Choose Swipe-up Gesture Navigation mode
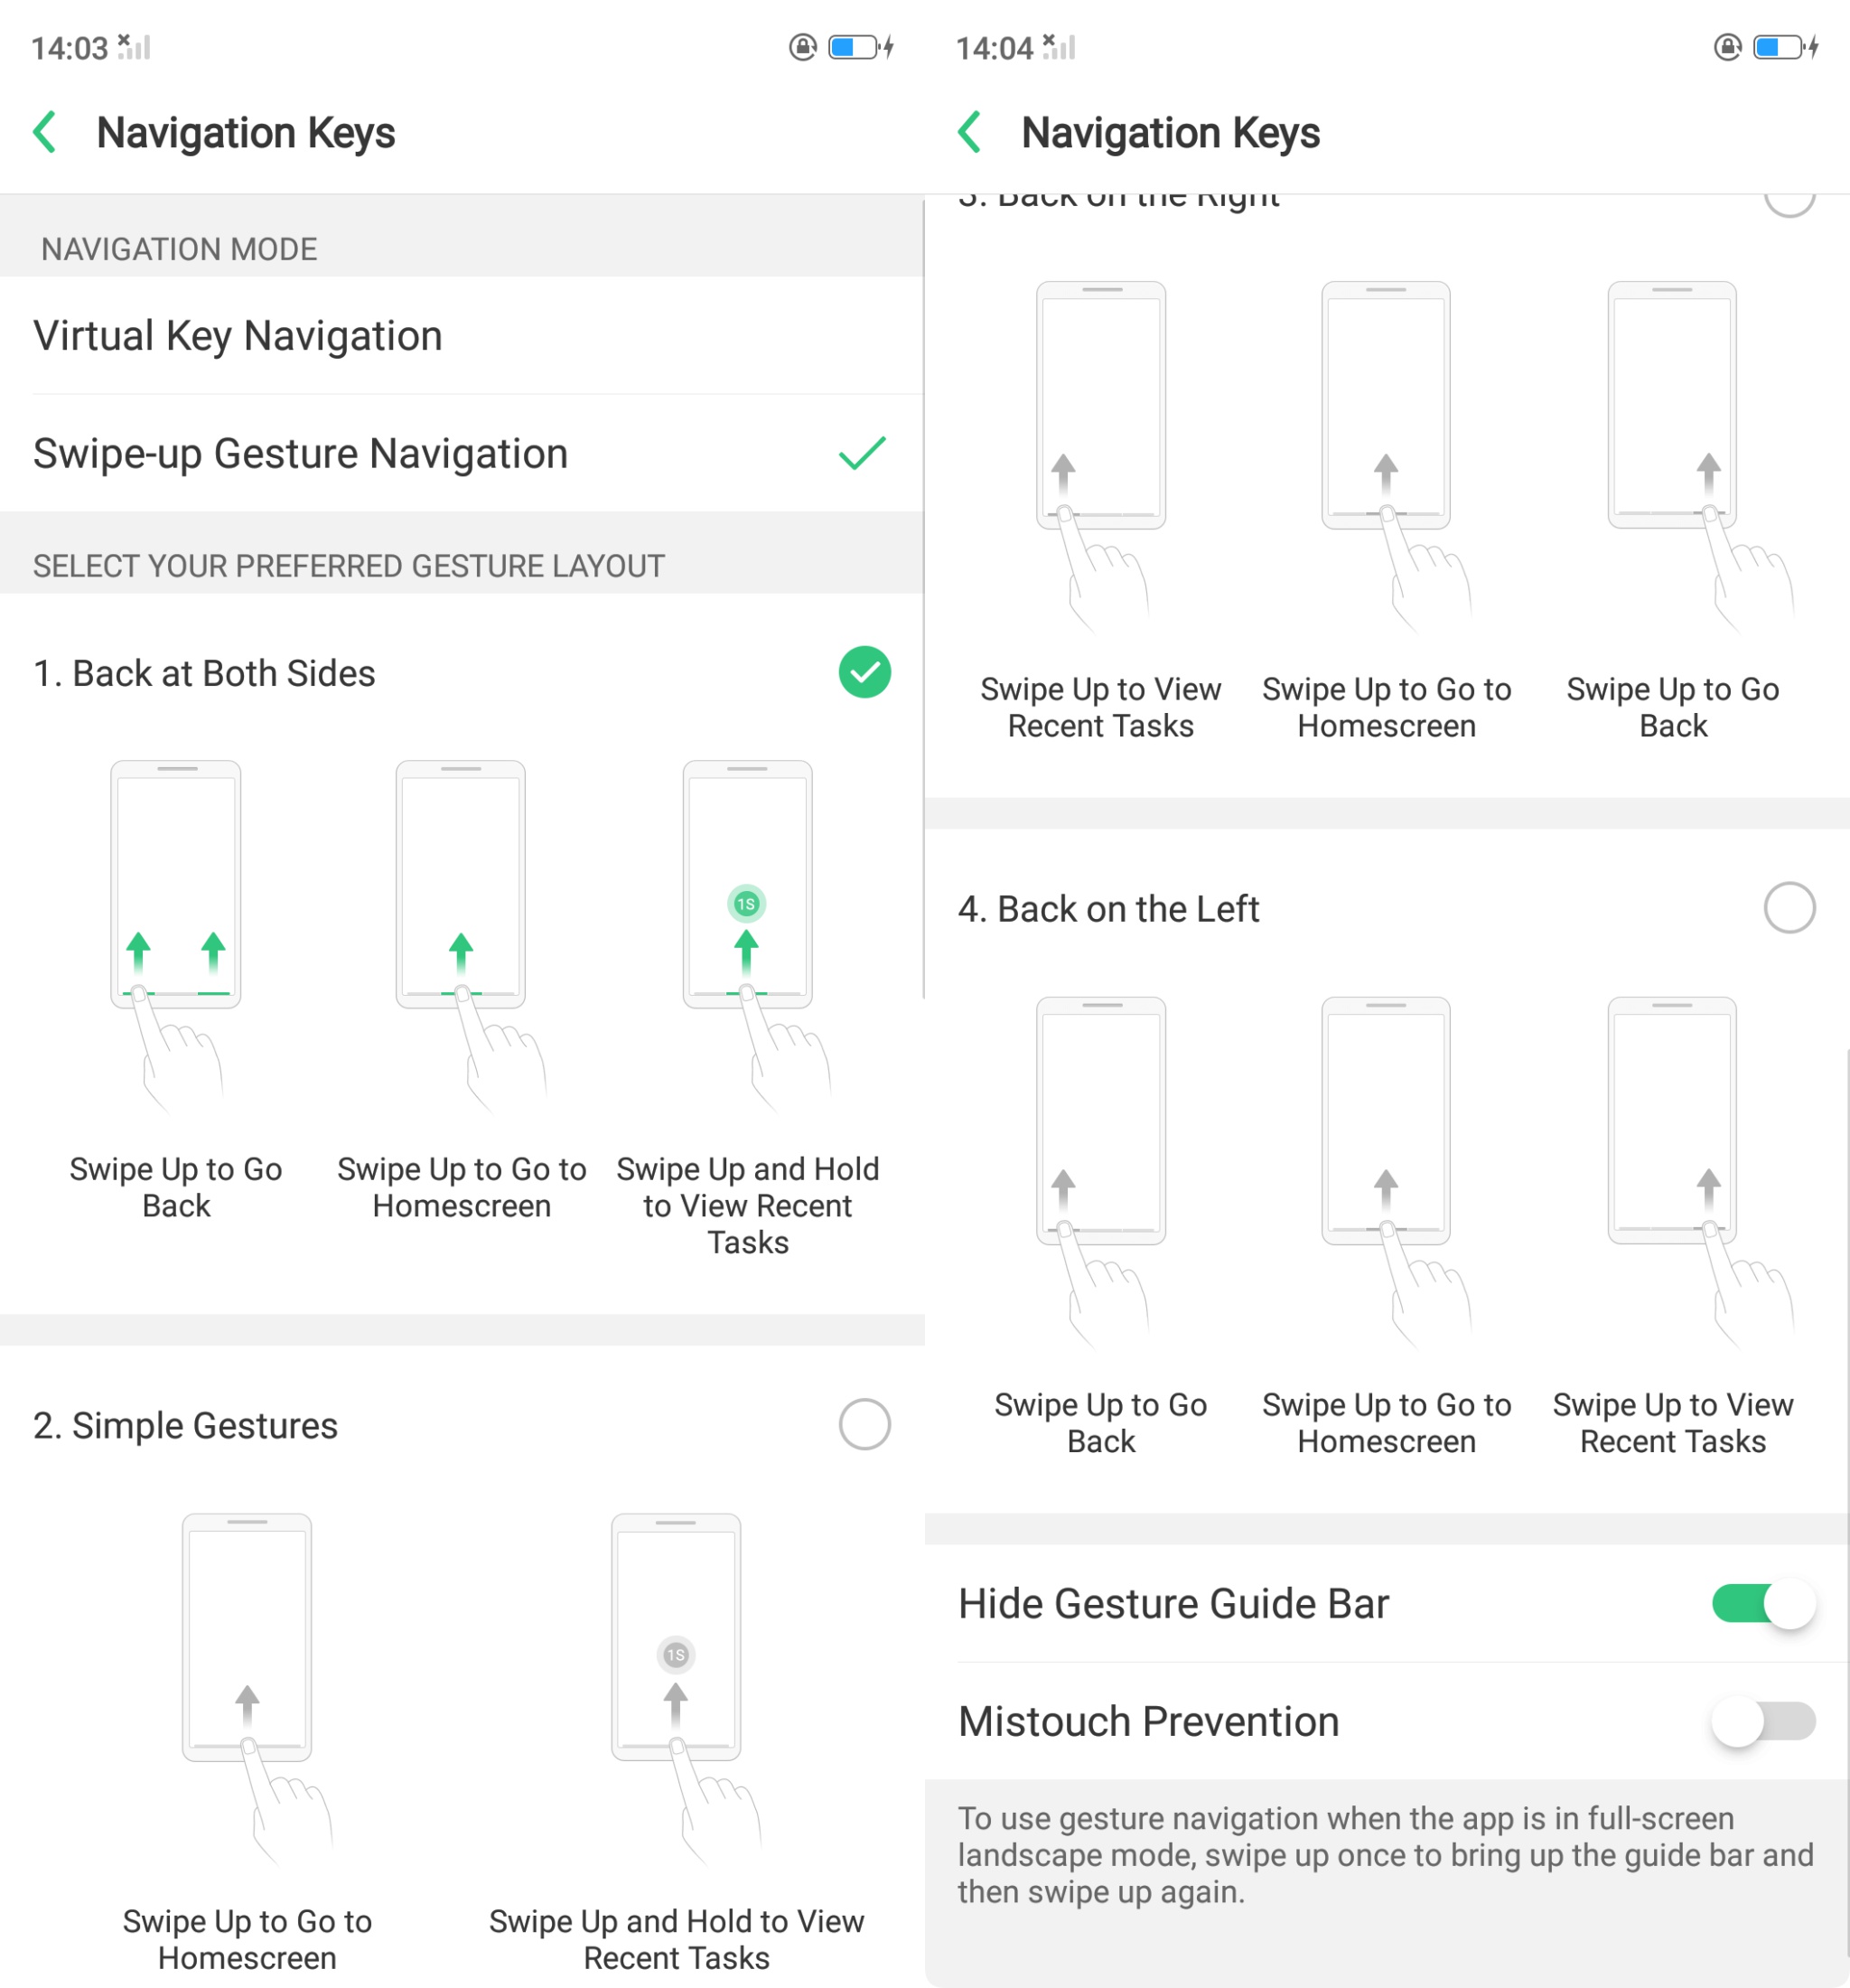The image size is (1850, 1988). 462,453
